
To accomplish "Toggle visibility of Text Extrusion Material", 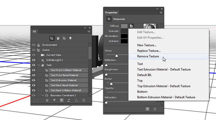I will click(x=34, y=80).
